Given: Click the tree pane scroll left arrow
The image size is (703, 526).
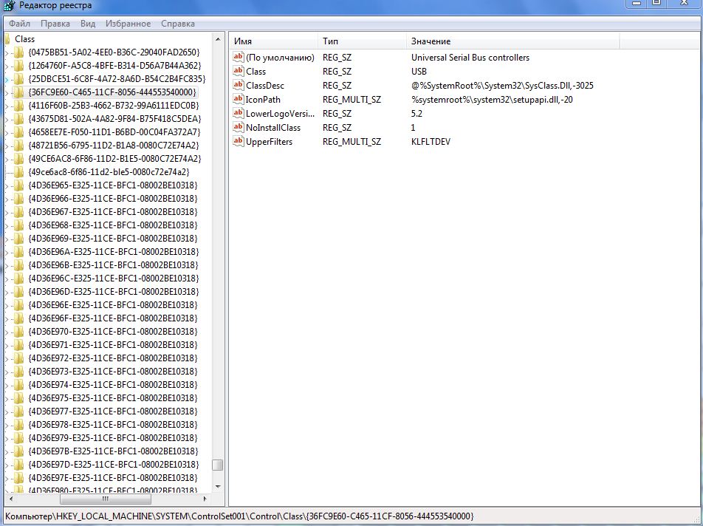Looking at the screenshot, I should [x=11, y=499].
